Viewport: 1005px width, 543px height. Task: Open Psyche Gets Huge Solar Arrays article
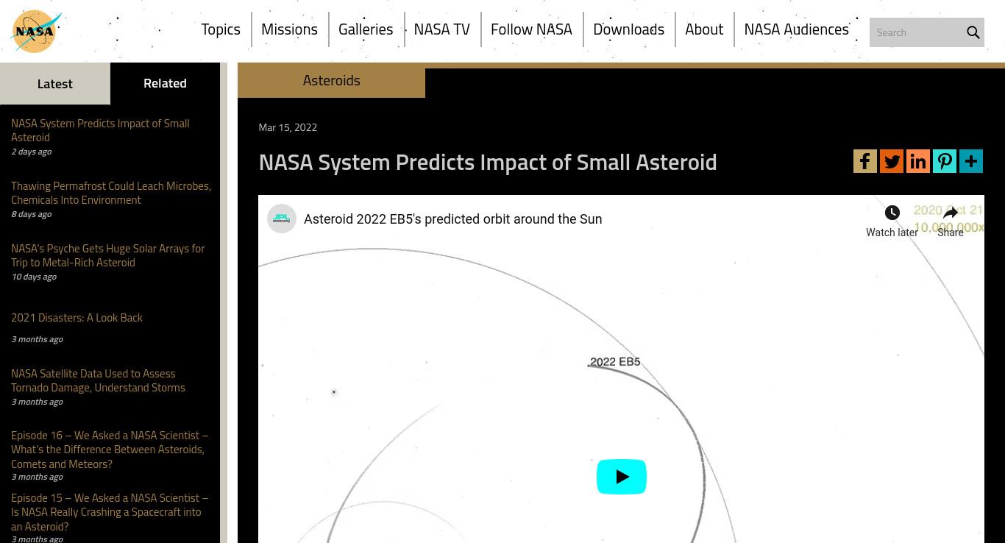coord(108,255)
